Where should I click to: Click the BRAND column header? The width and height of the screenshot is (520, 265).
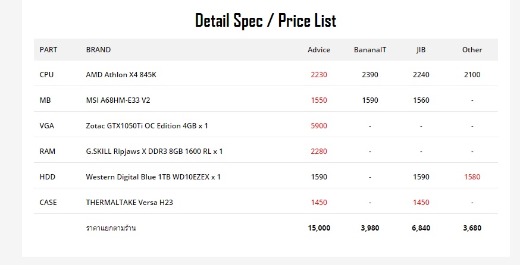[x=98, y=50]
